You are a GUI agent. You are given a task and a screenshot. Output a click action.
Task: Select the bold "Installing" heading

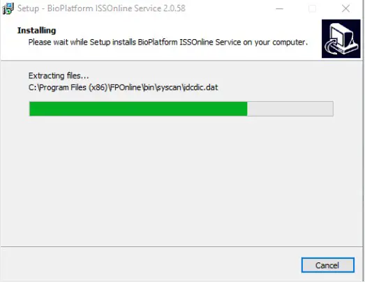point(36,31)
